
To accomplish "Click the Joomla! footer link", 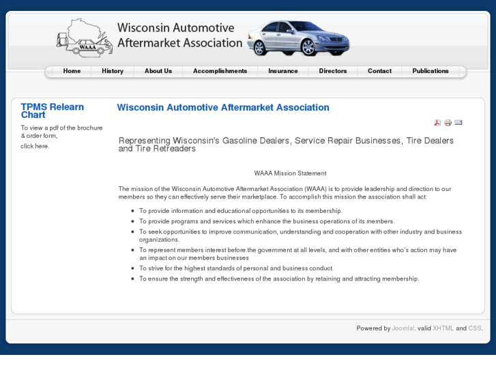I will click(x=403, y=328).
